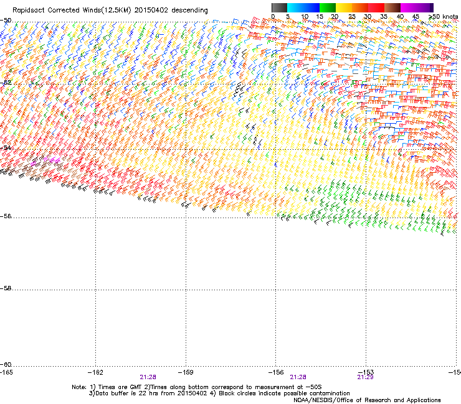Viewport: 461px width, 404px height.
Task: Click the latitude label '-56'
Action: coord(6,216)
